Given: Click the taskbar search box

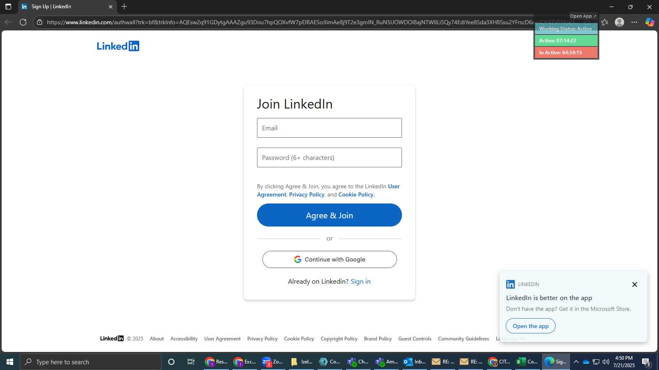Looking at the screenshot, I should (x=91, y=362).
